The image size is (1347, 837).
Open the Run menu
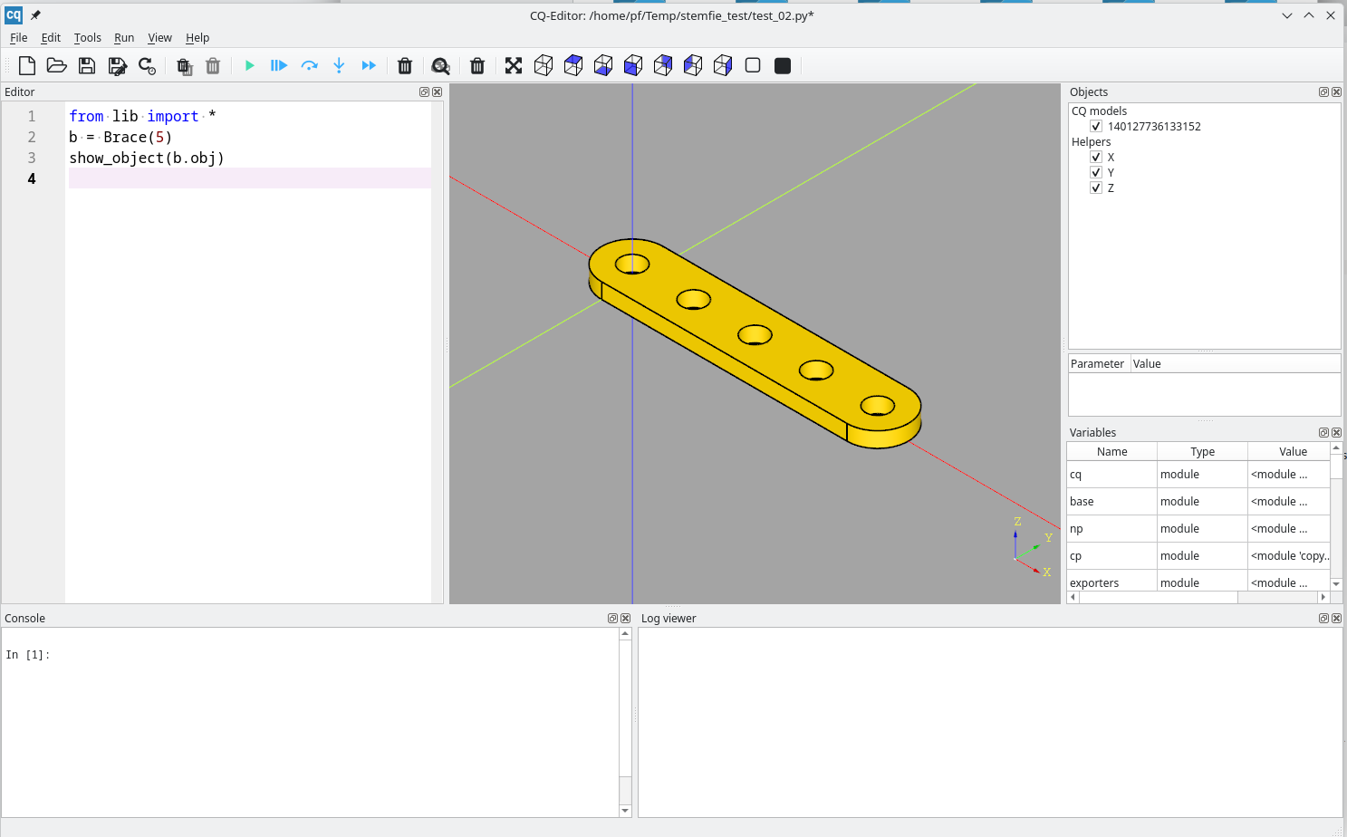(124, 38)
